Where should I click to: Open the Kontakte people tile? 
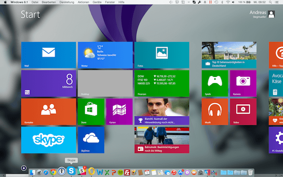[49, 111]
